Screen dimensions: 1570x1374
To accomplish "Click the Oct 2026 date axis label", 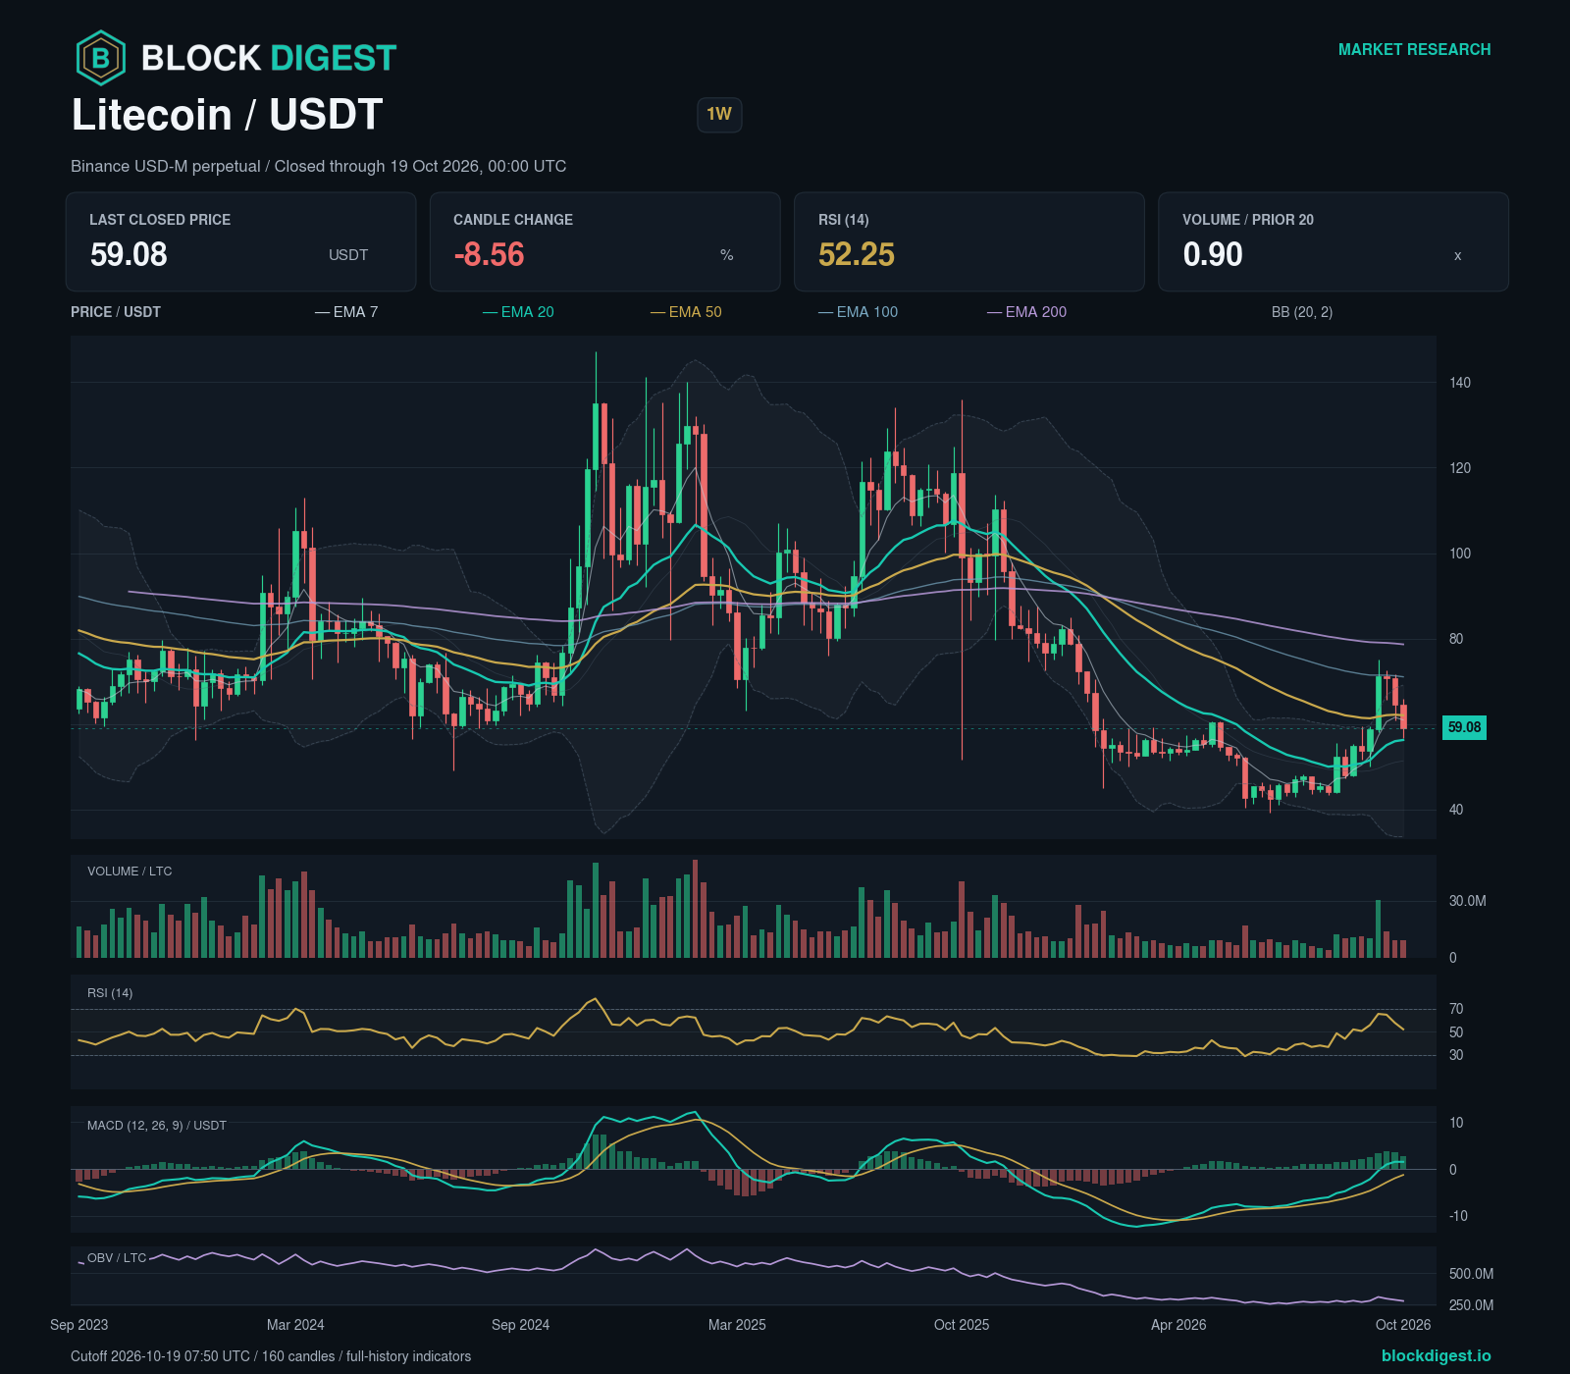I will (x=1403, y=1325).
